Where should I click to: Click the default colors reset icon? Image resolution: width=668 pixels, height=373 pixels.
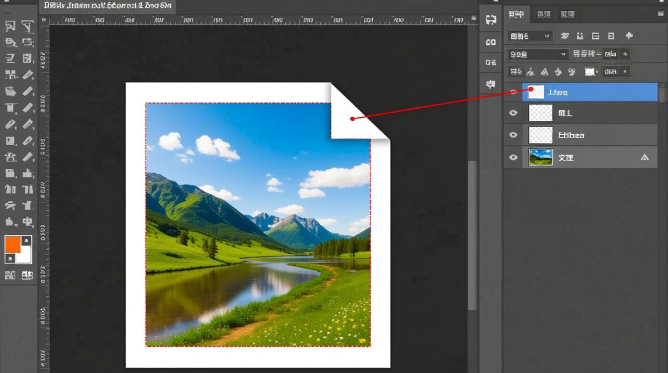pyautogui.click(x=9, y=258)
